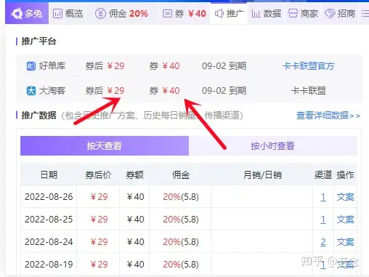Select the 推广 tab
This screenshot has width=369, height=277.
click(229, 13)
